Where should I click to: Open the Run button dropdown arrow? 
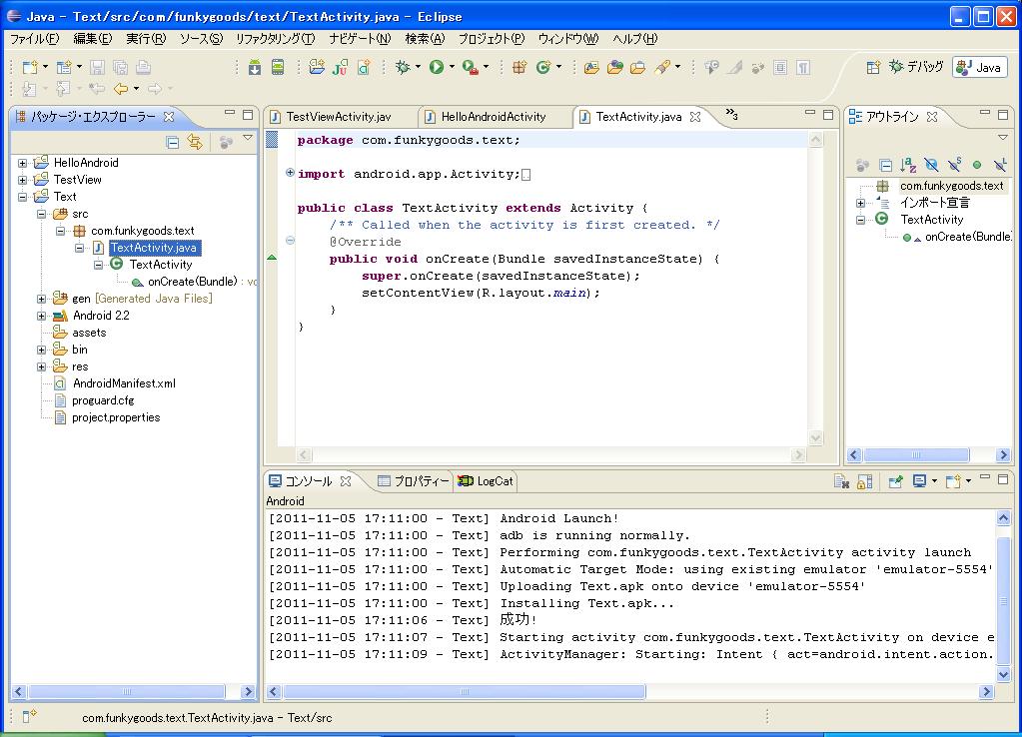451,67
